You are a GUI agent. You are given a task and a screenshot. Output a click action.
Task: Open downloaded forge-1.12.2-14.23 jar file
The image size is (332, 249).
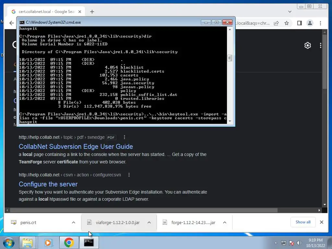[193, 222]
